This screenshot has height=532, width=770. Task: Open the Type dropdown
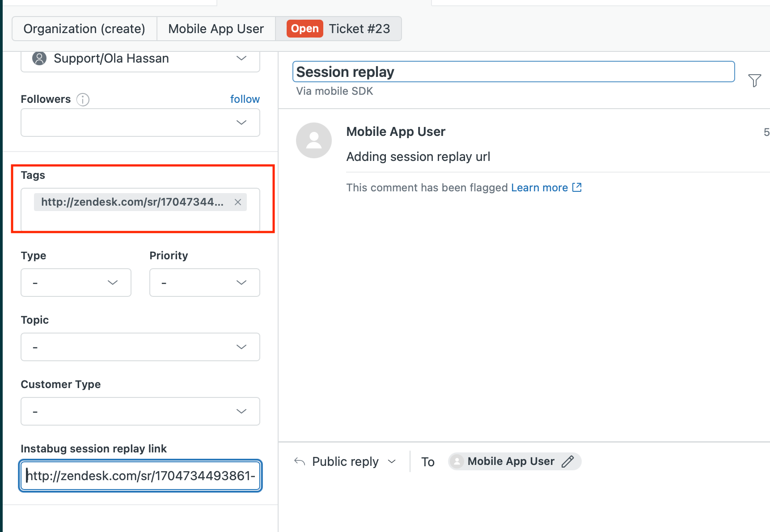pyautogui.click(x=76, y=283)
